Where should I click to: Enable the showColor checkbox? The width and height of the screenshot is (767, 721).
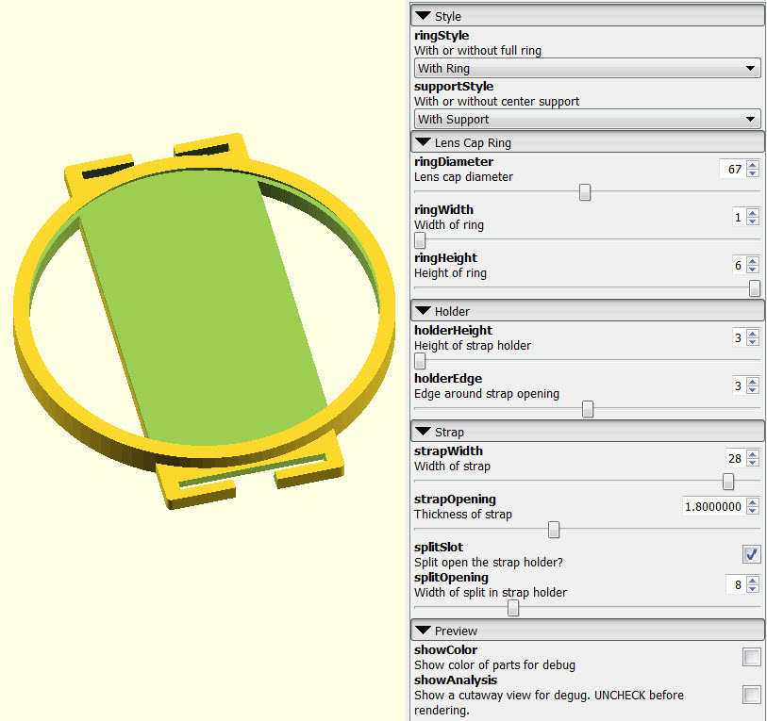pyautogui.click(x=751, y=657)
